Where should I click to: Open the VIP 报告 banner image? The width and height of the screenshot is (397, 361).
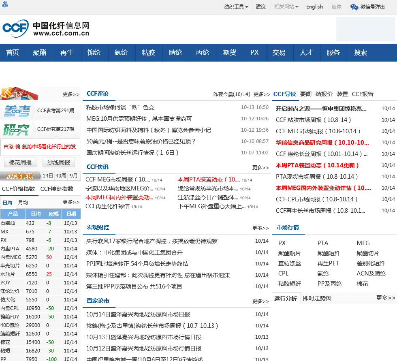click(x=19, y=93)
